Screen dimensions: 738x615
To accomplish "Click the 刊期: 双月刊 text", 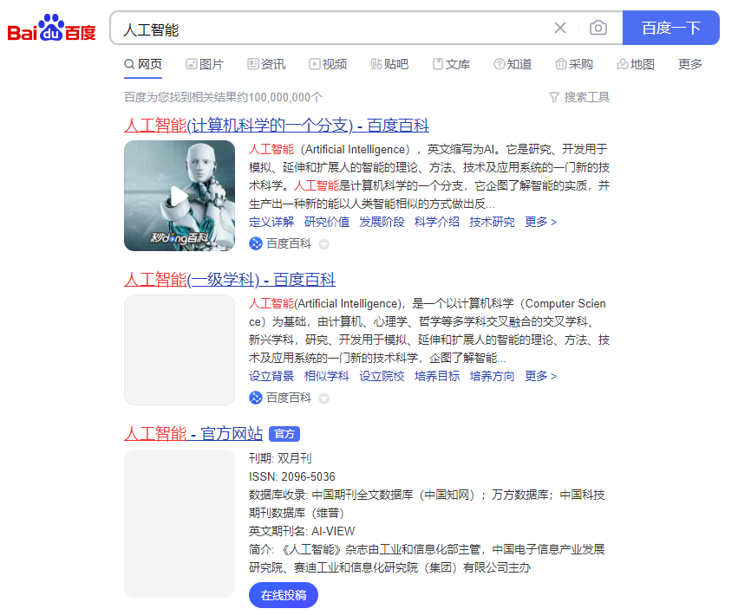I will pos(280,458).
